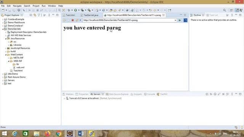Maximize the editor area
The width and height of the screenshot is (244, 137).
pyautogui.click(x=185, y=15)
